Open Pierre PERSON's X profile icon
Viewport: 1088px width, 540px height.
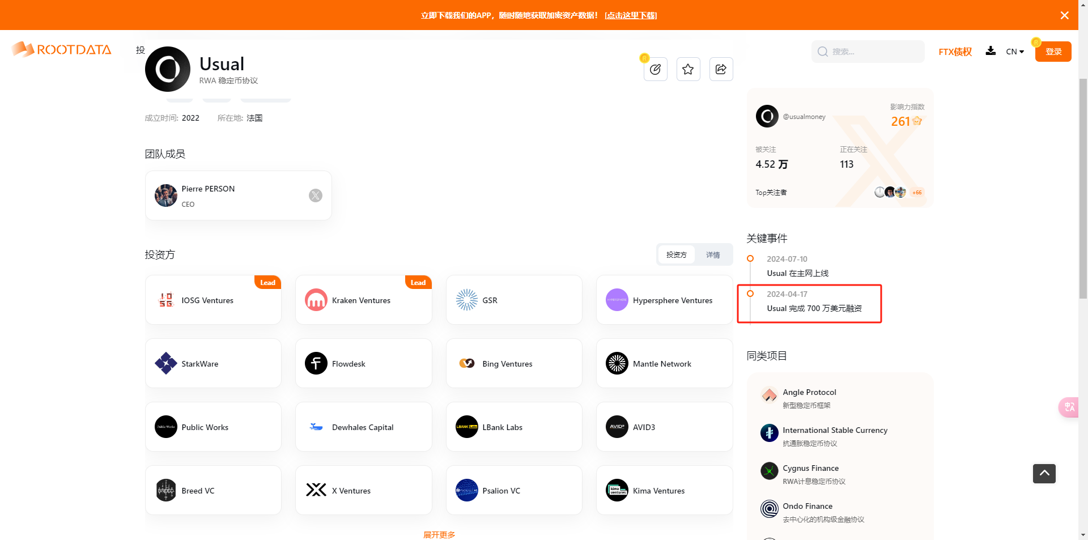pyautogui.click(x=316, y=195)
